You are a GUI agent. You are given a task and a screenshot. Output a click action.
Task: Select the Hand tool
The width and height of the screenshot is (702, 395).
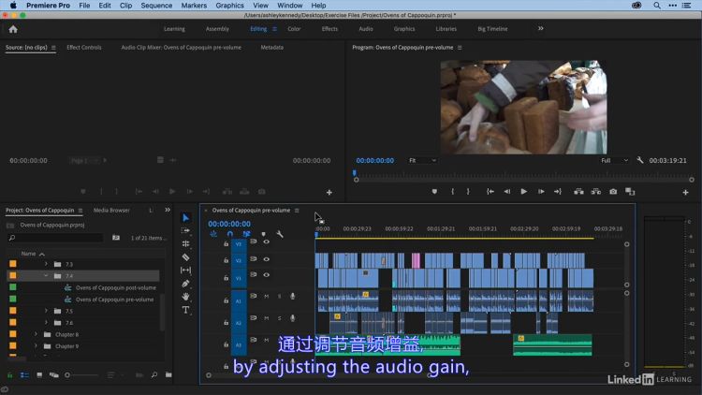pos(185,297)
